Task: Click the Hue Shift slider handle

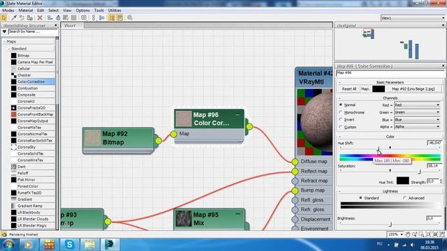Action: (x=379, y=149)
